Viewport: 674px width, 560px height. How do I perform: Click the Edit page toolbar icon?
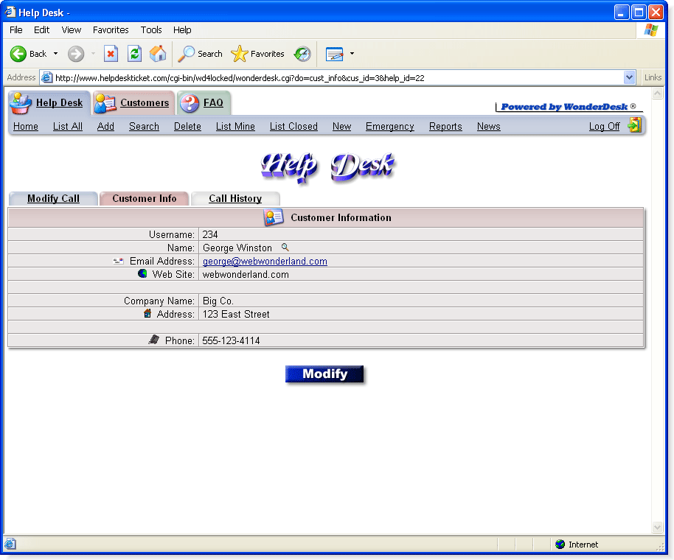click(x=335, y=54)
